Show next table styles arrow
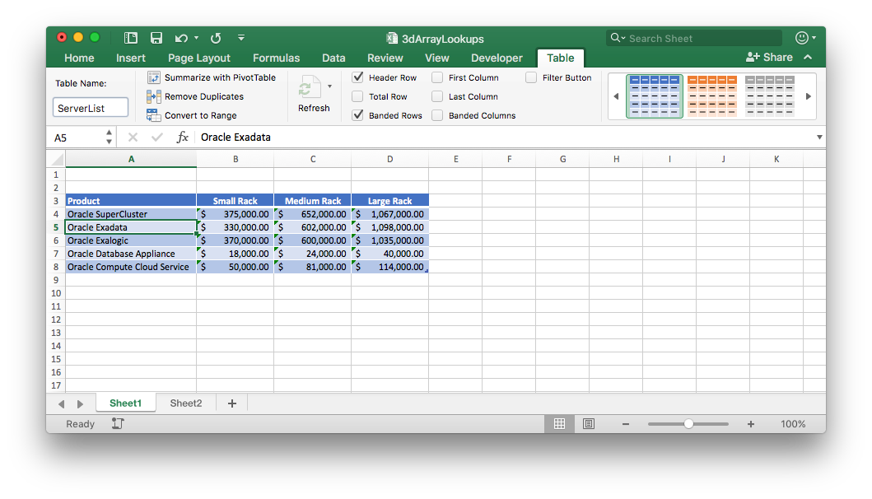The image size is (872, 499). [x=808, y=96]
